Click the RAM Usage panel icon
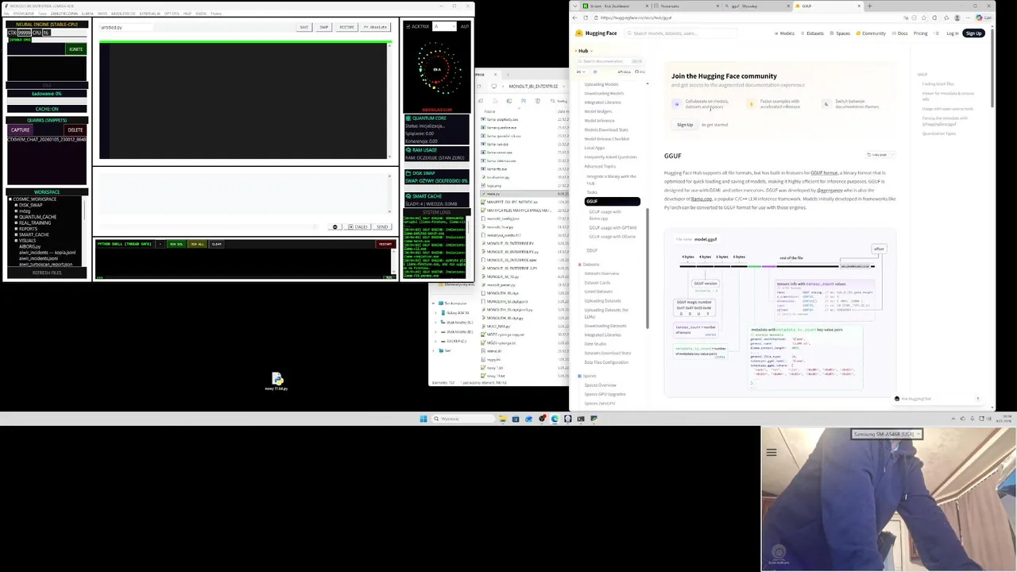This screenshot has width=1017, height=572. coord(408,149)
